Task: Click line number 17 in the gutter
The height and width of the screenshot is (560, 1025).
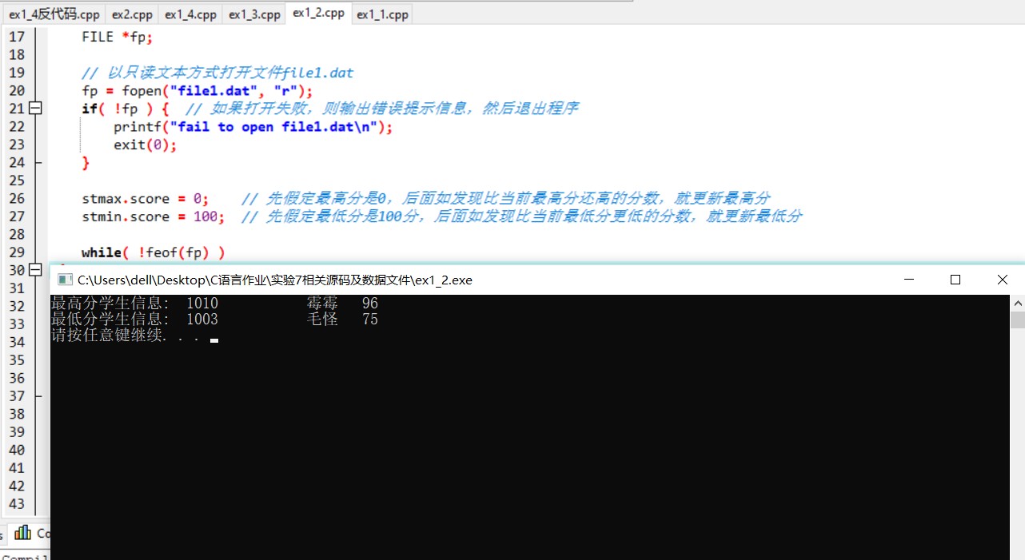Action: [x=17, y=36]
